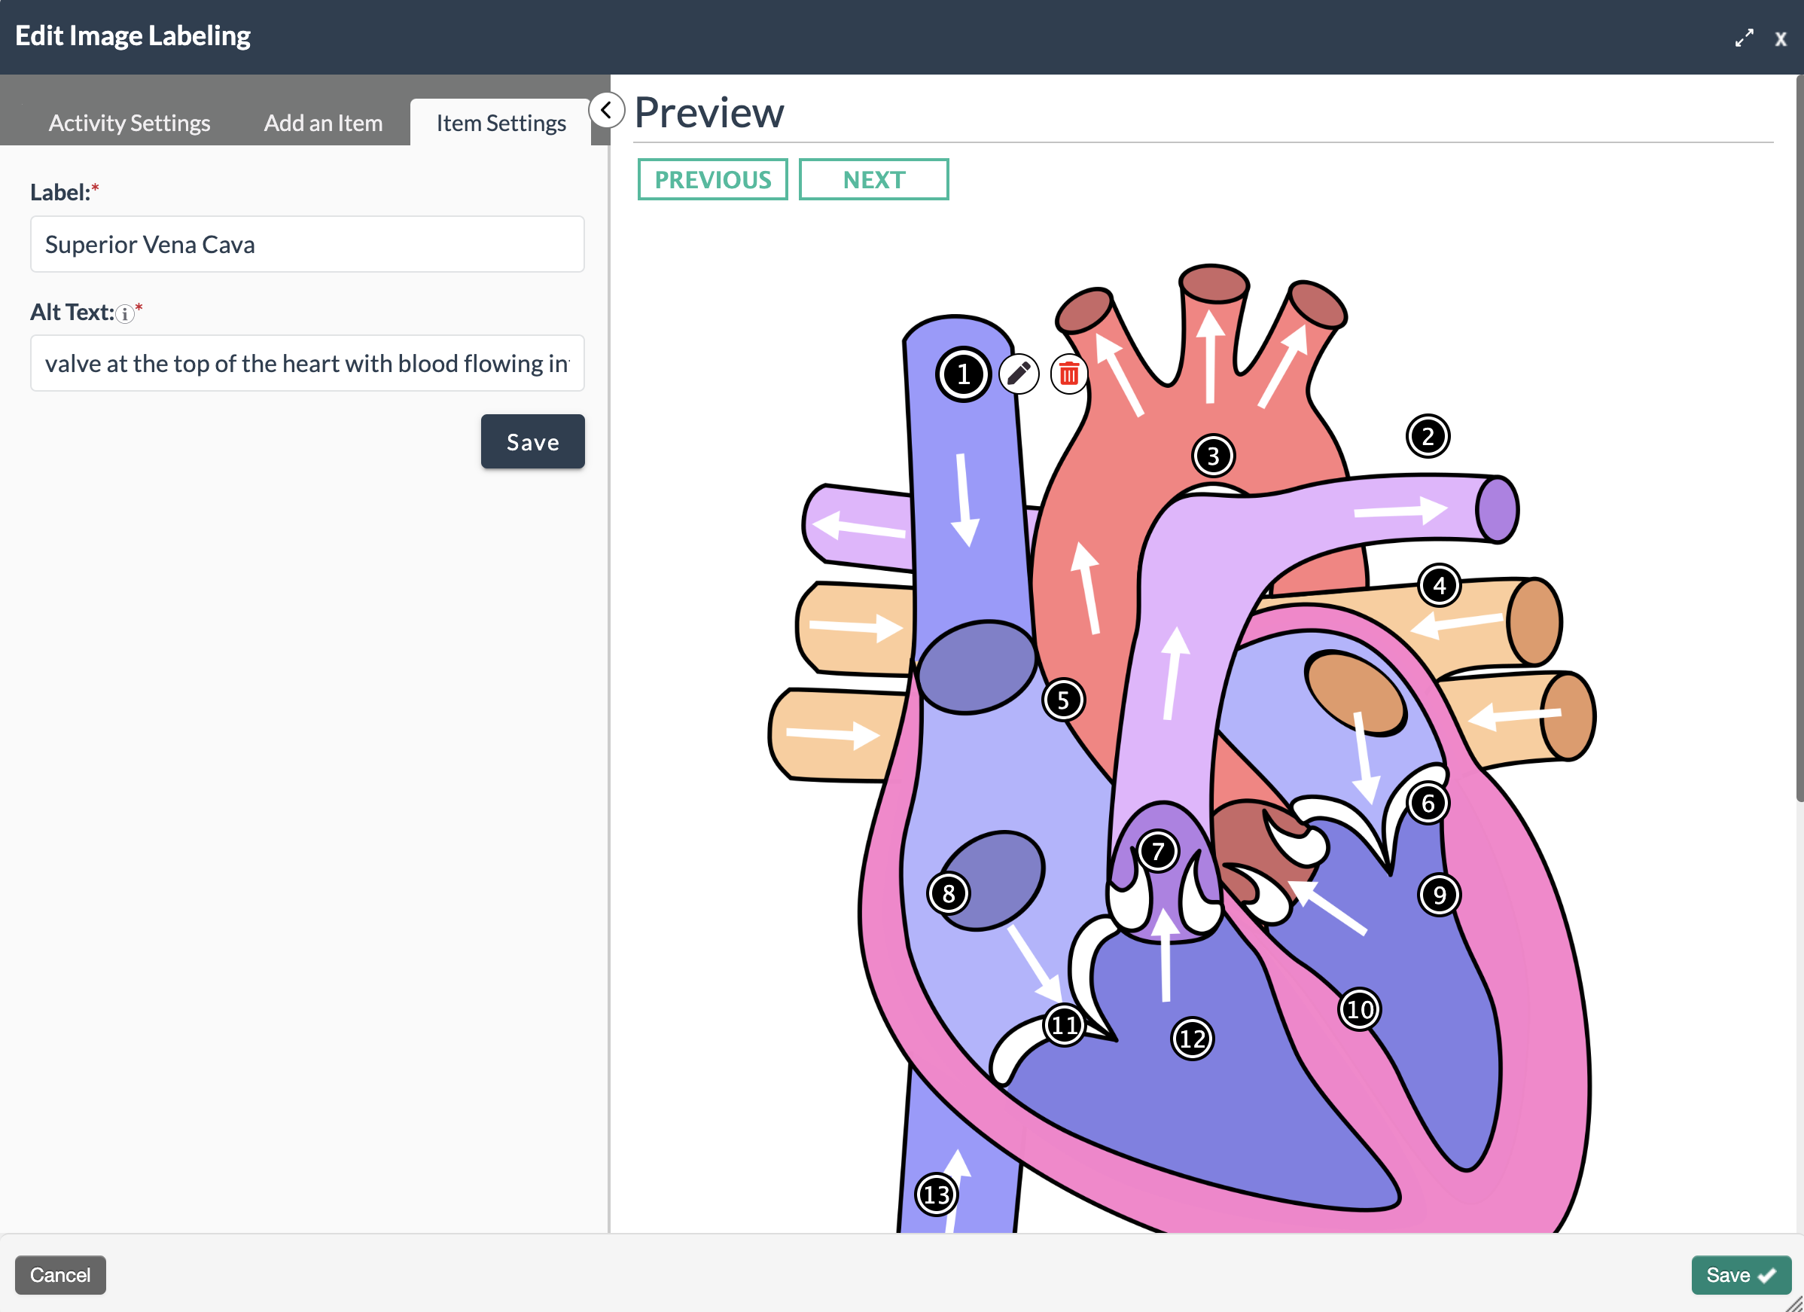The height and width of the screenshot is (1312, 1804).
Task: Click the red trash delete icon
Action: pyautogui.click(x=1068, y=374)
